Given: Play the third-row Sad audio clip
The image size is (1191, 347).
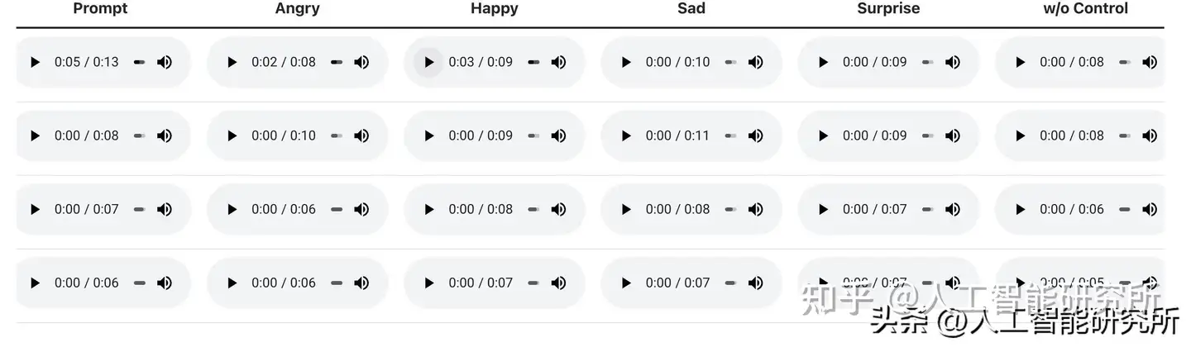Looking at the screenshot, I should [x=625, y=209].
